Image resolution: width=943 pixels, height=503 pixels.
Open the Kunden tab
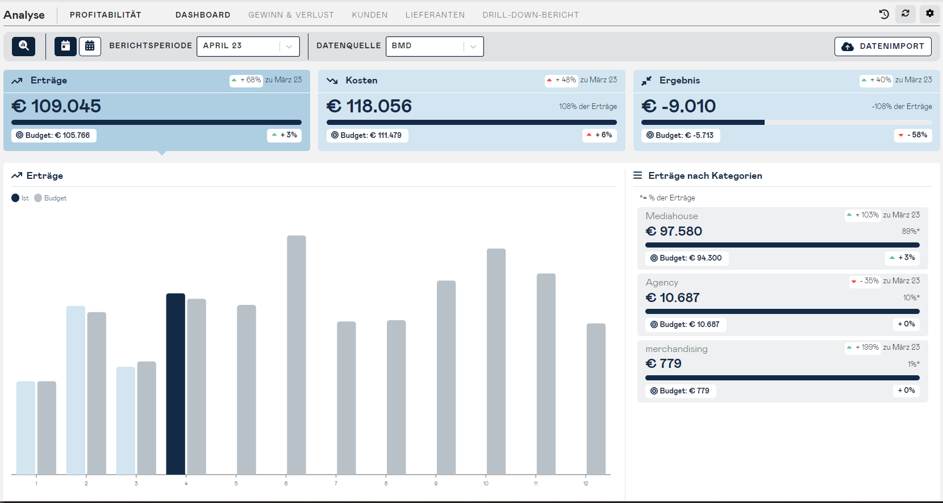pos(370,15)
